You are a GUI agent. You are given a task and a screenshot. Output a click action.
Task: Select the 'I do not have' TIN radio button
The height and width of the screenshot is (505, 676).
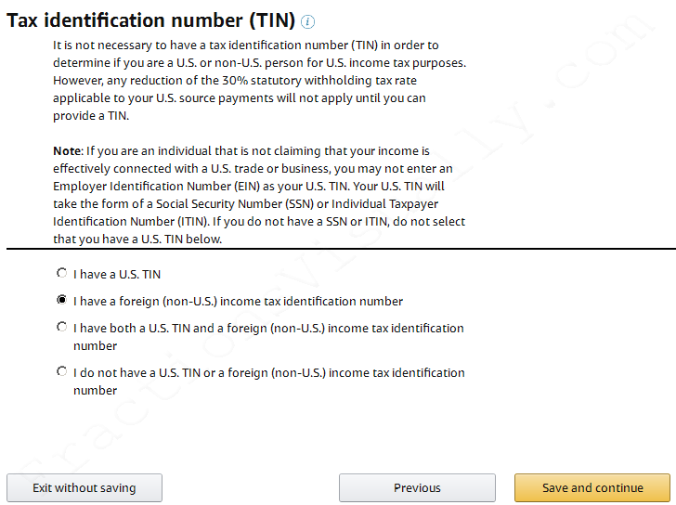(62, 371)
